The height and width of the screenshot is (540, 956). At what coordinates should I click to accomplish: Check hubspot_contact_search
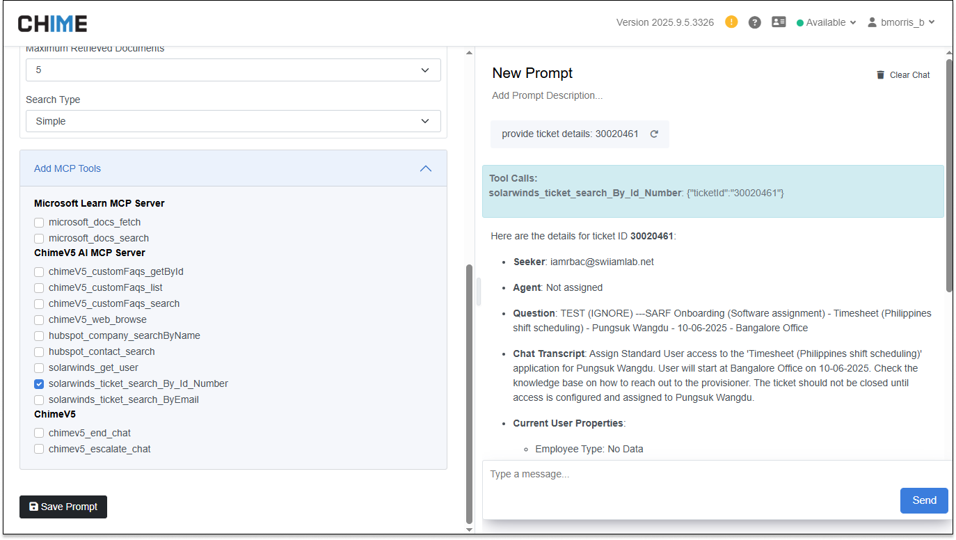point(39,352)
